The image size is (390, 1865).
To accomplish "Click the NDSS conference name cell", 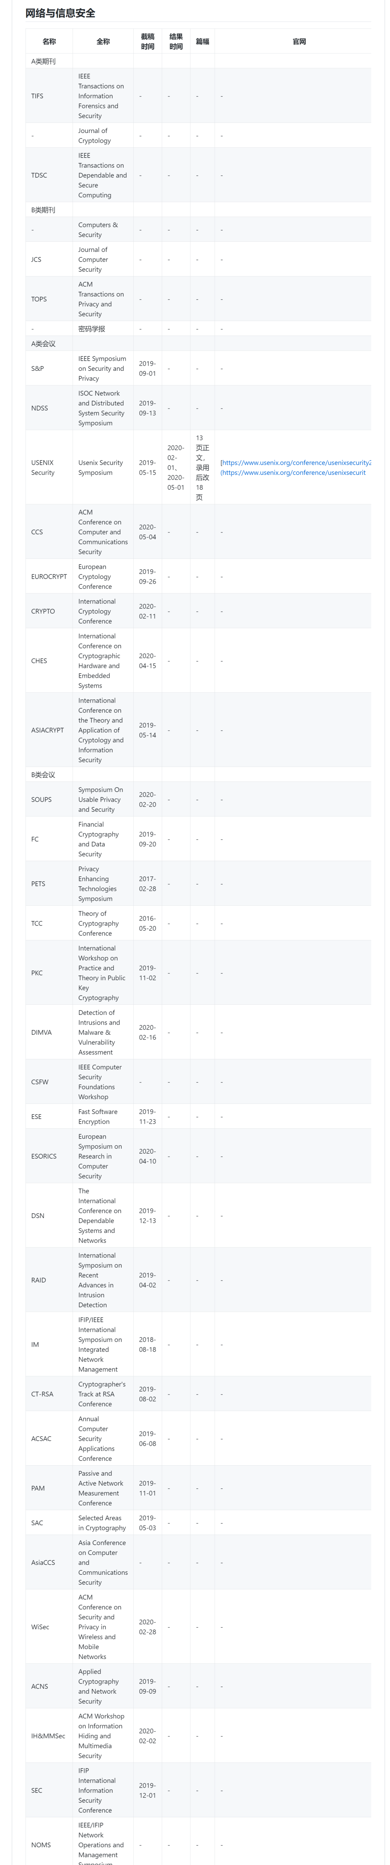I will coord(40,408).
